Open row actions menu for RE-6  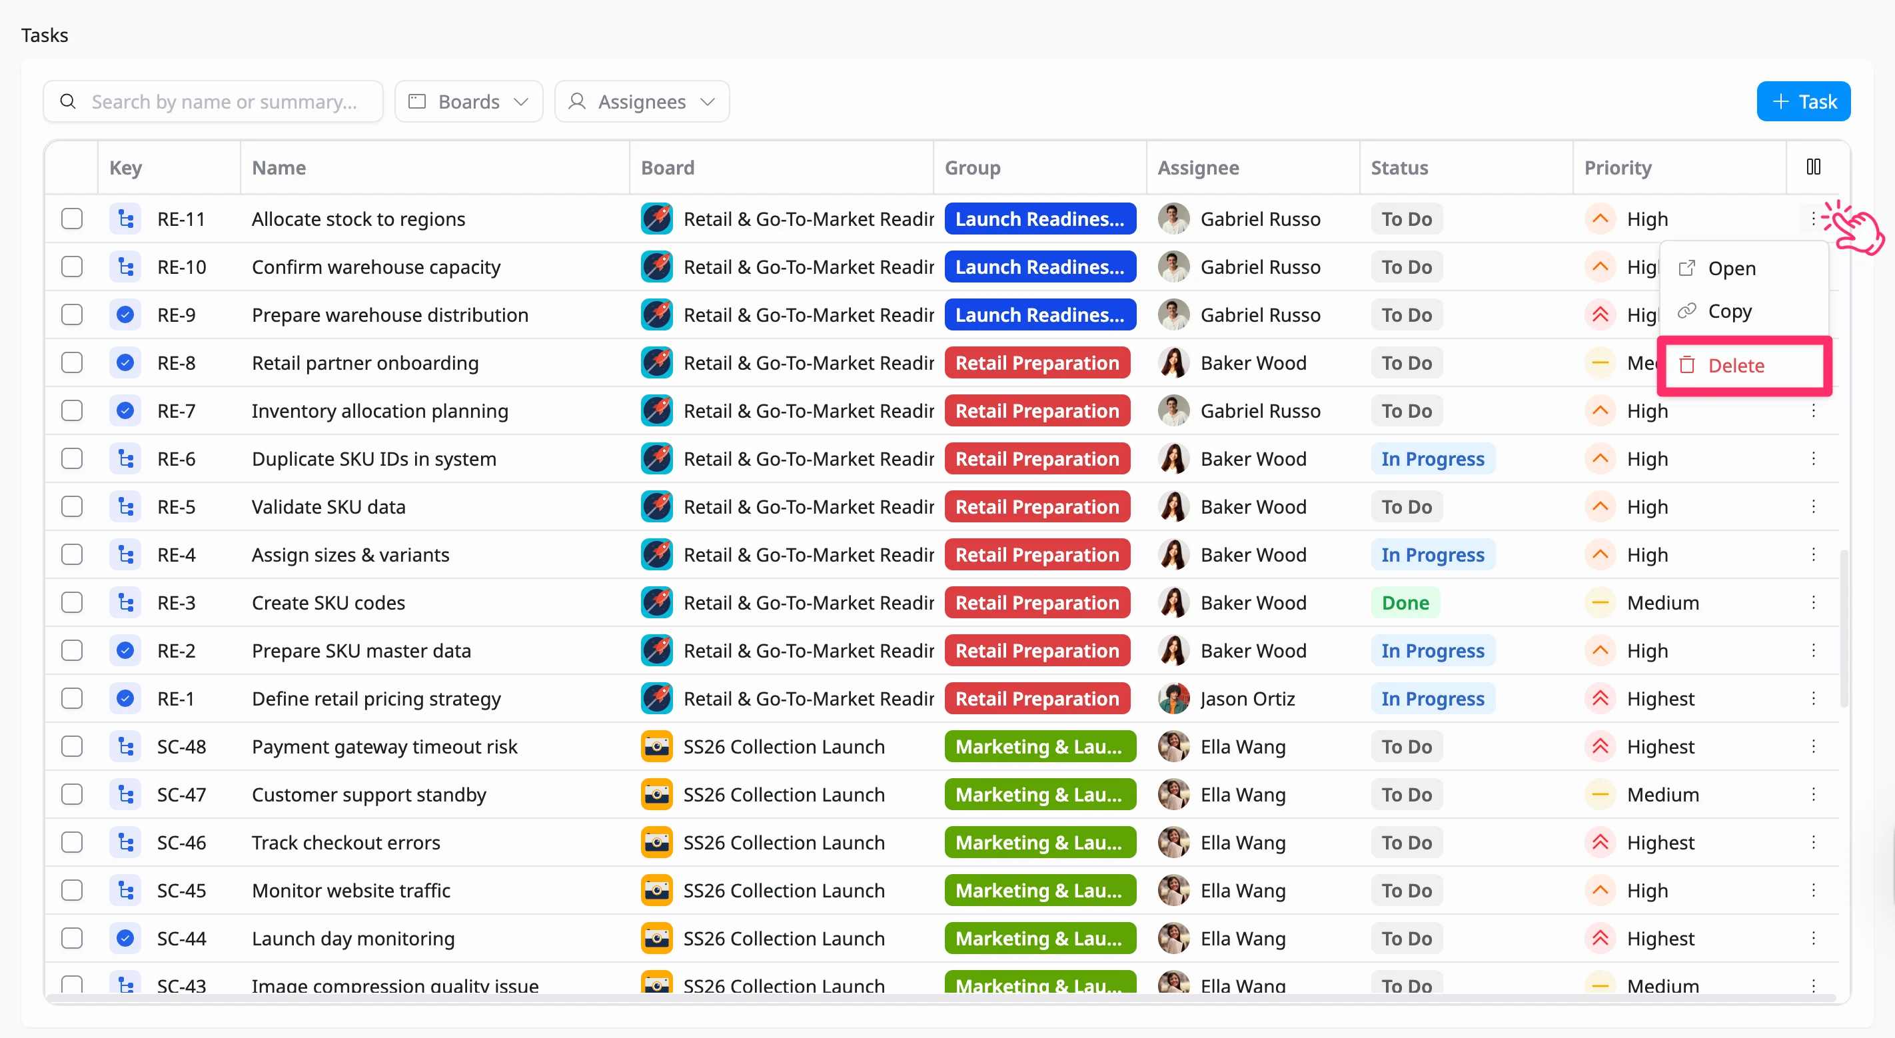(1813, 459)
